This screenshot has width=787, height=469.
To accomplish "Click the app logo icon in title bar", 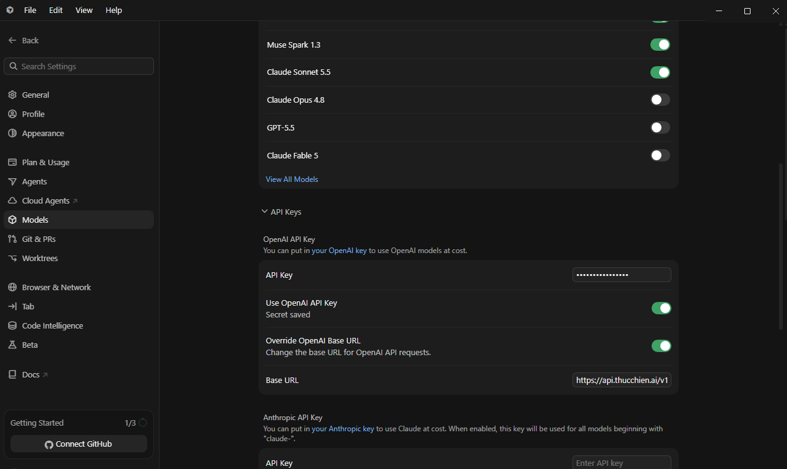I will pos(10,11).
